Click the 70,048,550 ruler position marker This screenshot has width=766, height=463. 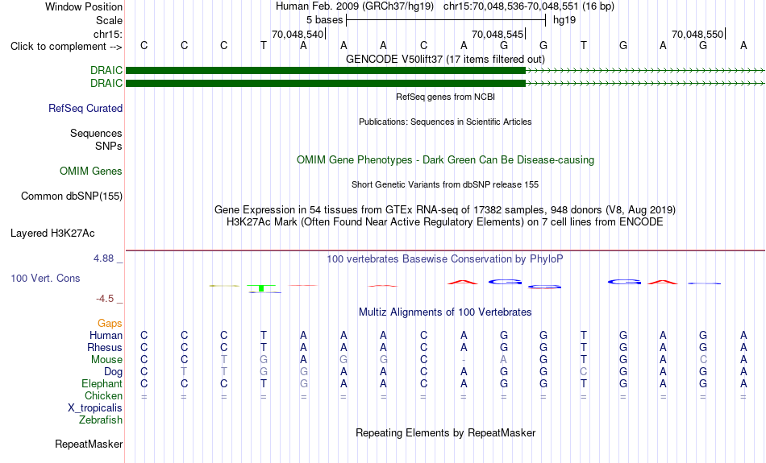click(x=698, y=34)
